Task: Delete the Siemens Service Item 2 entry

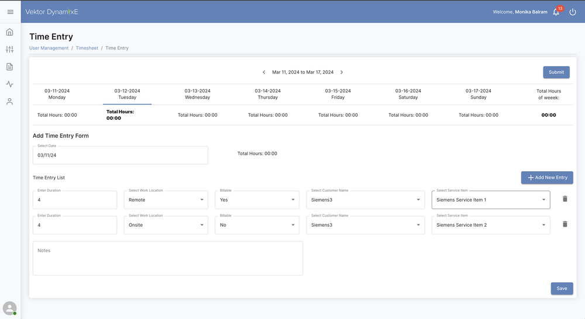Action: pyautogui.click(x=565, y=224)
